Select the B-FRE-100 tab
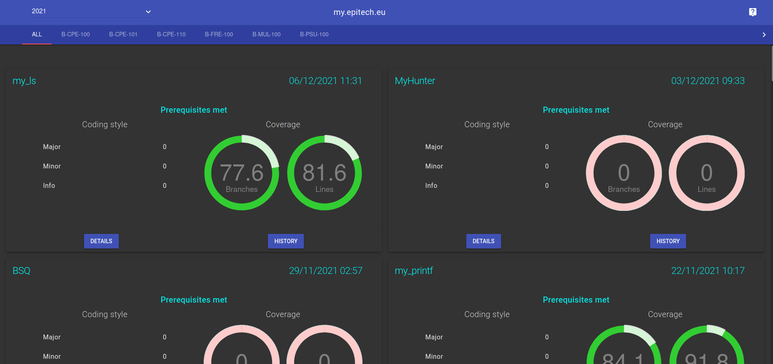Screen dimensions: 773x364 pyautogui.click(x=219, y=34)
